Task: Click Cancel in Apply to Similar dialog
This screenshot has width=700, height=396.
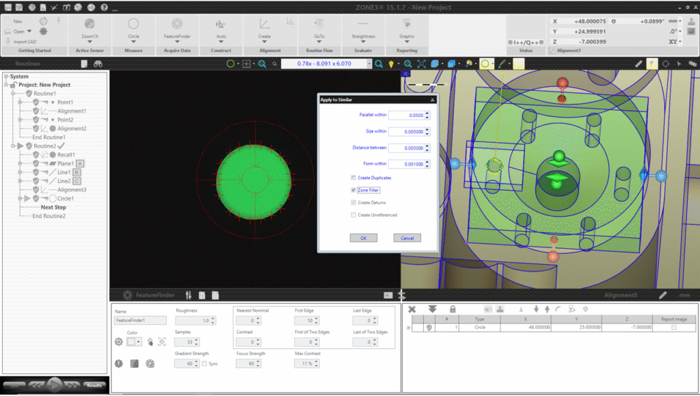Action: click(x=407, y=238)
